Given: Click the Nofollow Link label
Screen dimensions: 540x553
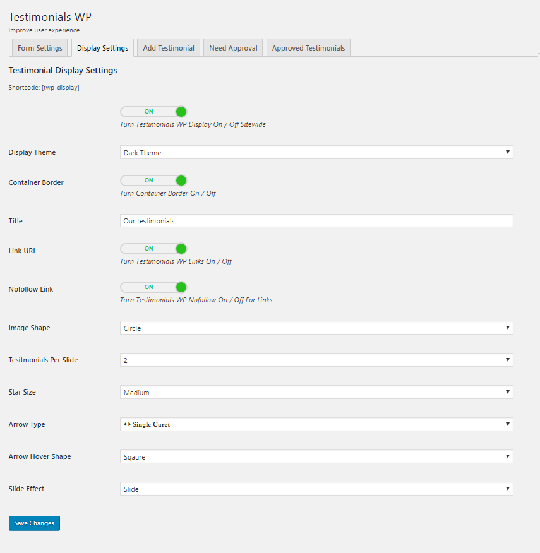Looking at the screenshot, I should coord(31,289).
